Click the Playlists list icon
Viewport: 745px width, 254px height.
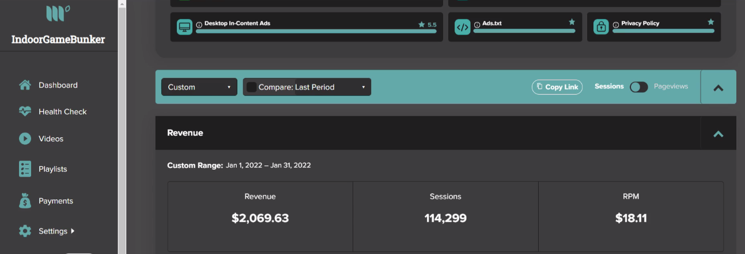click(25, 169)
